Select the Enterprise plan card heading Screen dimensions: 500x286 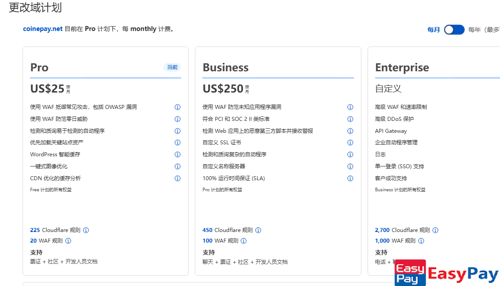pos(402,68)
